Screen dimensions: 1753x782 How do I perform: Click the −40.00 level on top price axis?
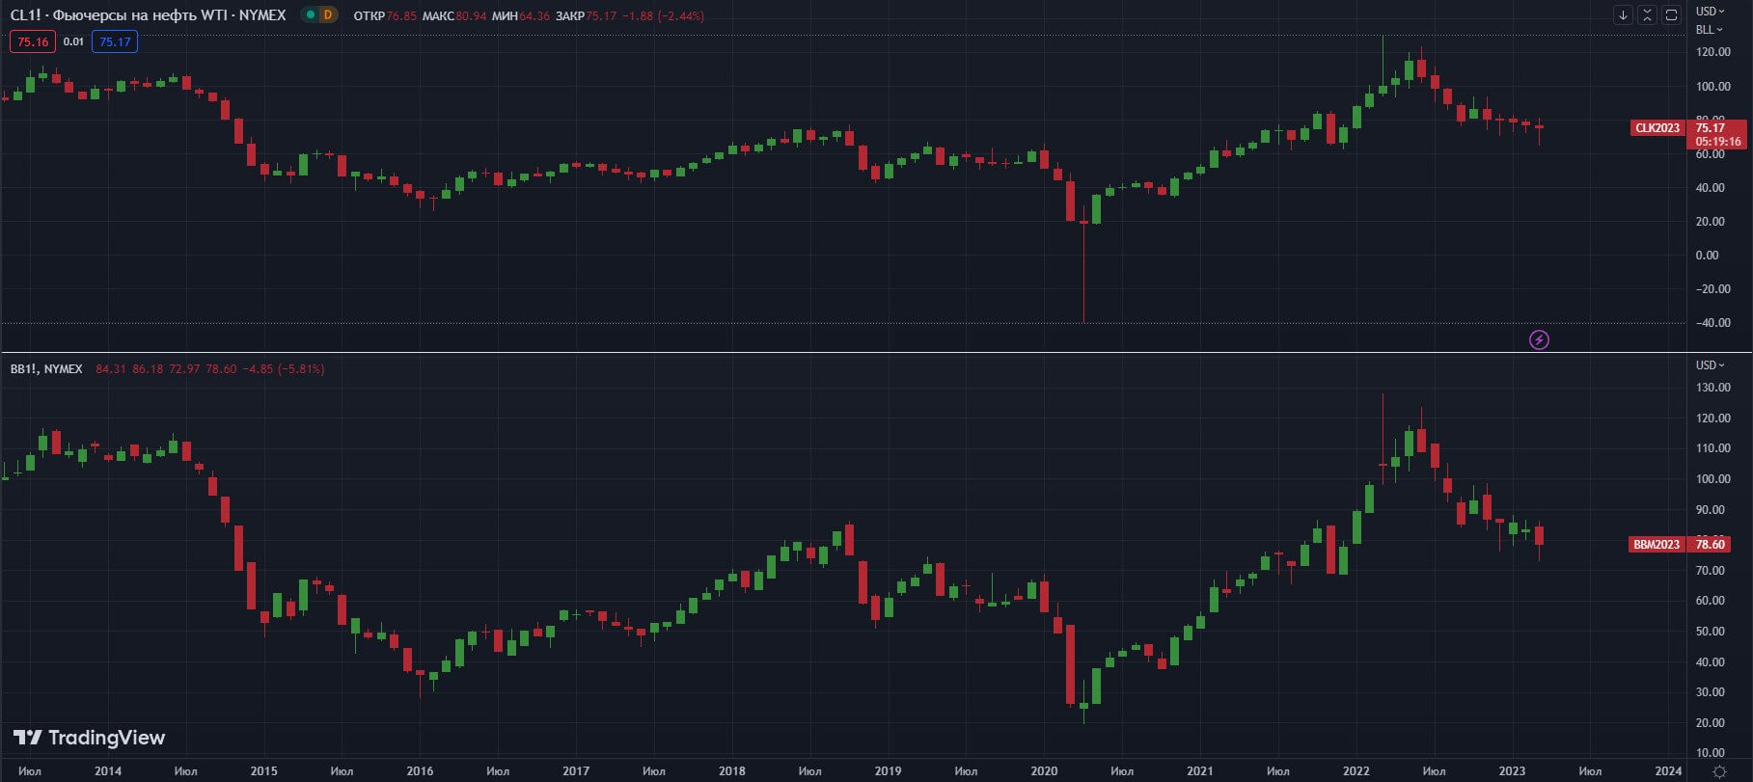[1712, 322]
